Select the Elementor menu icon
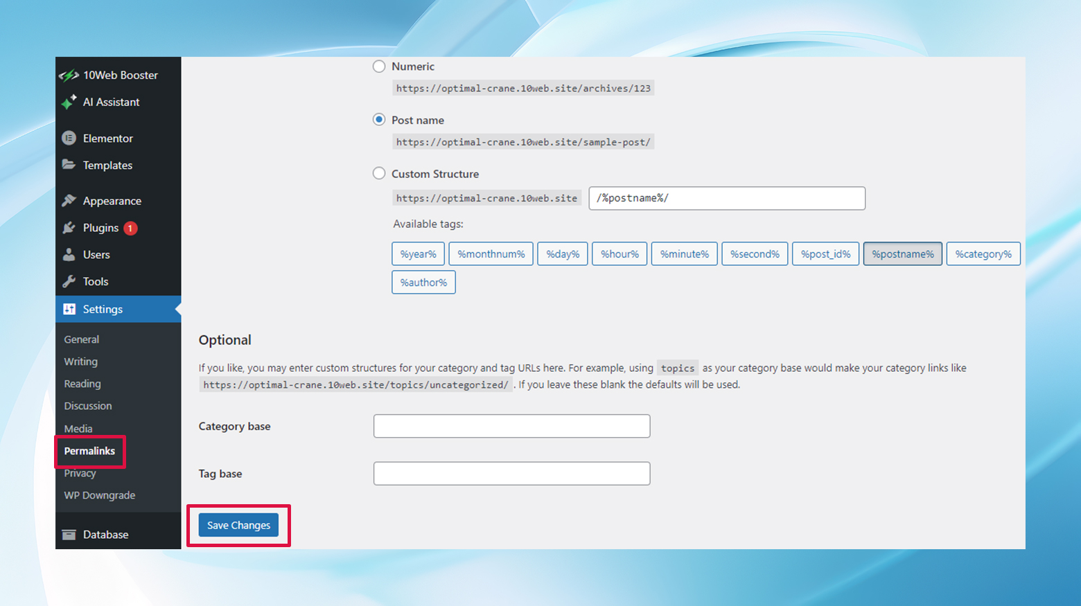 click(x=69, y=138)
